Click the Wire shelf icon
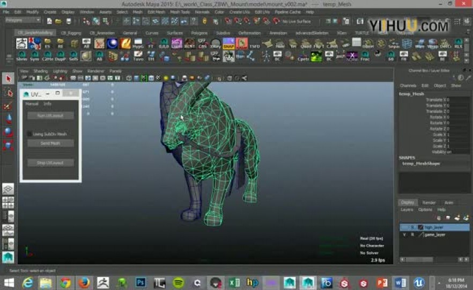 [419, 43]
